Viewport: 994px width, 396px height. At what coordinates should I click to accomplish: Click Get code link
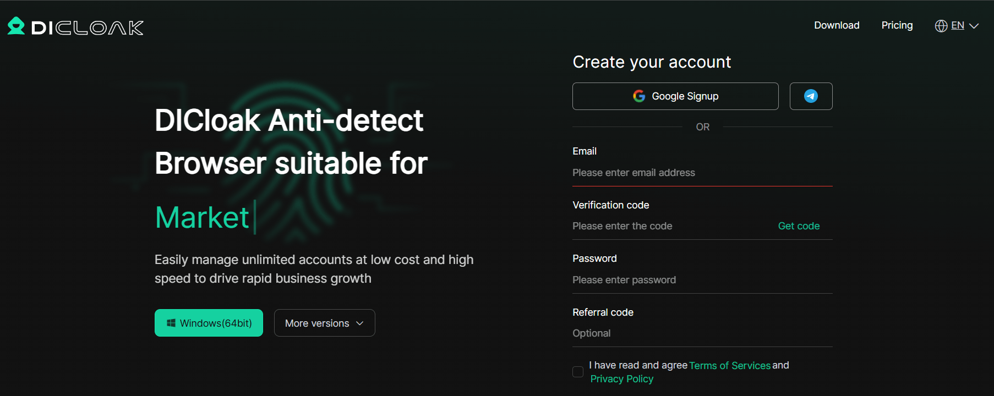click(x=799, y=226)
